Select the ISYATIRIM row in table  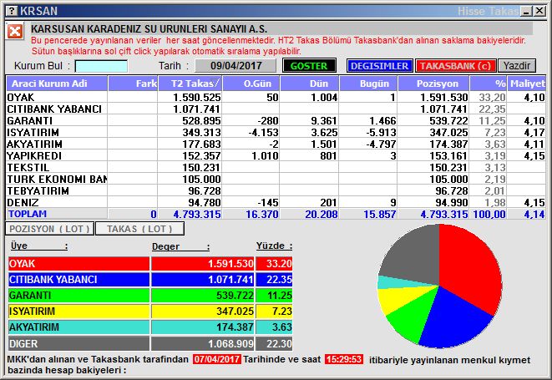[x=276, y=133]
